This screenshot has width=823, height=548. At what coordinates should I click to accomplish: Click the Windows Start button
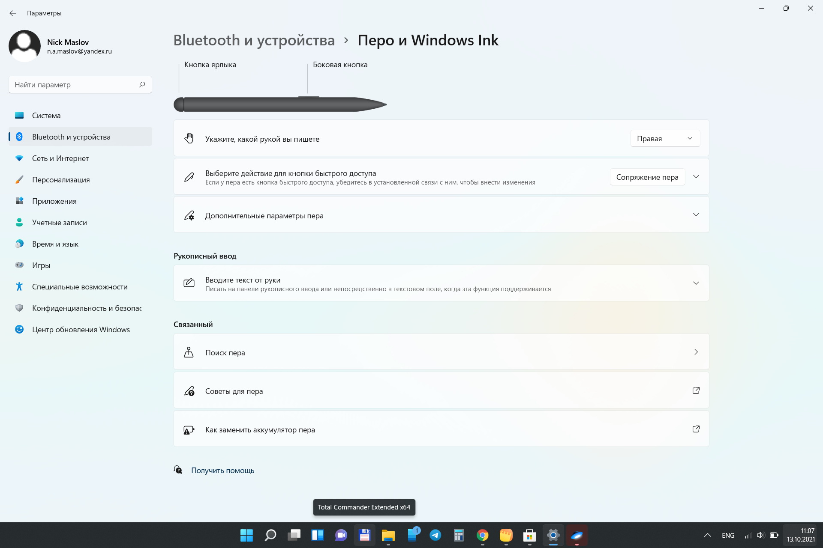coord(246,535)
